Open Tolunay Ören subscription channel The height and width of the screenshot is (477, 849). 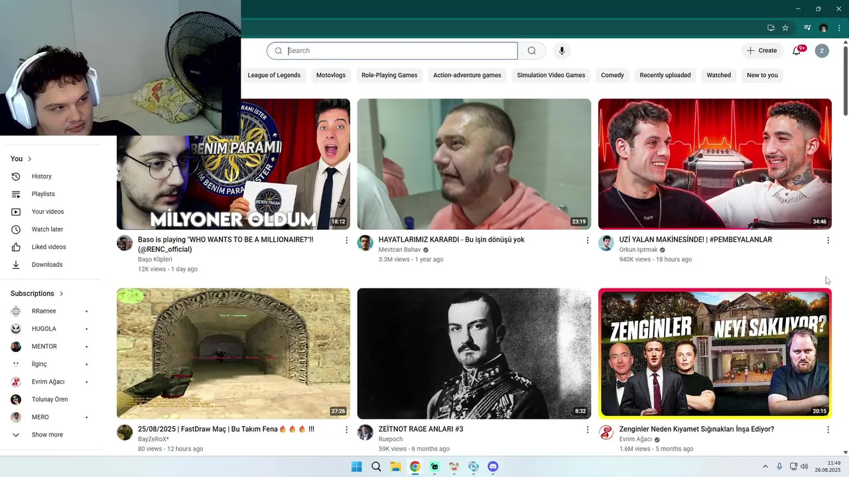point(51,399)
